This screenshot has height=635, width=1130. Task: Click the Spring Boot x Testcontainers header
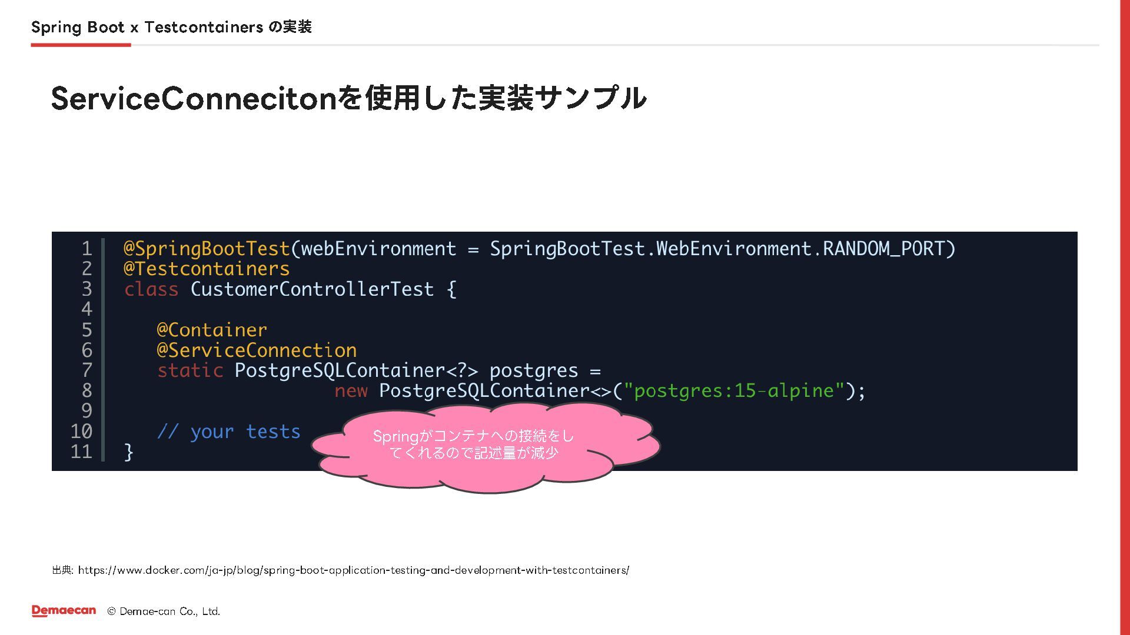coord(171,27)
